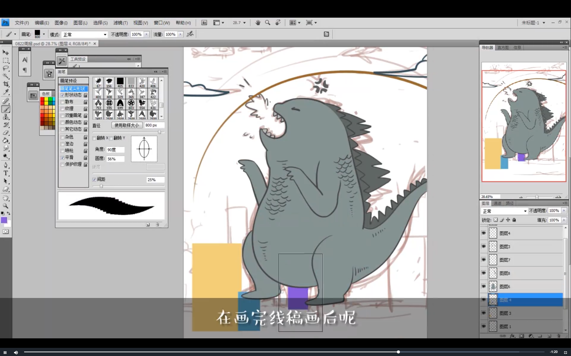Click the Hand tool in top bar
This screenshot has height=356, width=571.
pyautogui.click(x=258, y=23)
